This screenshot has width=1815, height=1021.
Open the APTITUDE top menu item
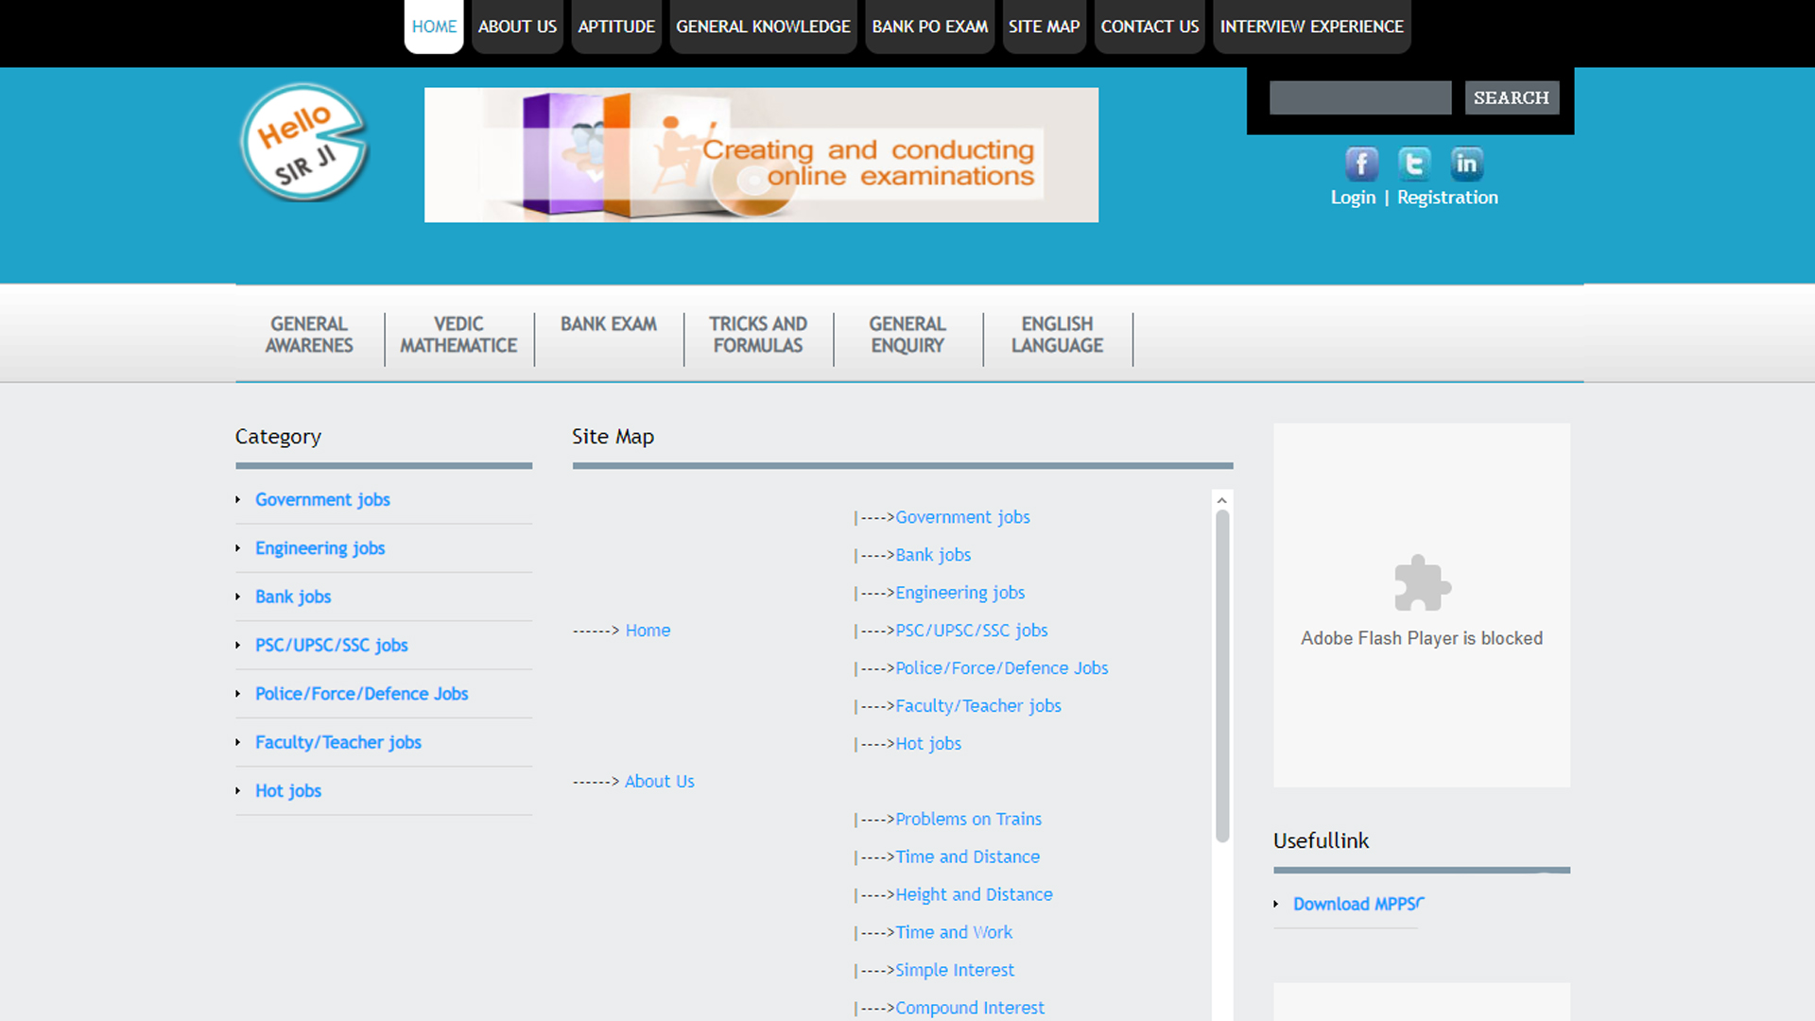(616, 26)
